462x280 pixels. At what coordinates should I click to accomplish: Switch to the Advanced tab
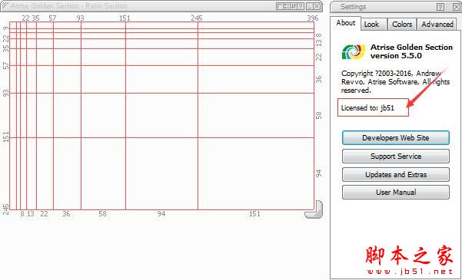437,24
